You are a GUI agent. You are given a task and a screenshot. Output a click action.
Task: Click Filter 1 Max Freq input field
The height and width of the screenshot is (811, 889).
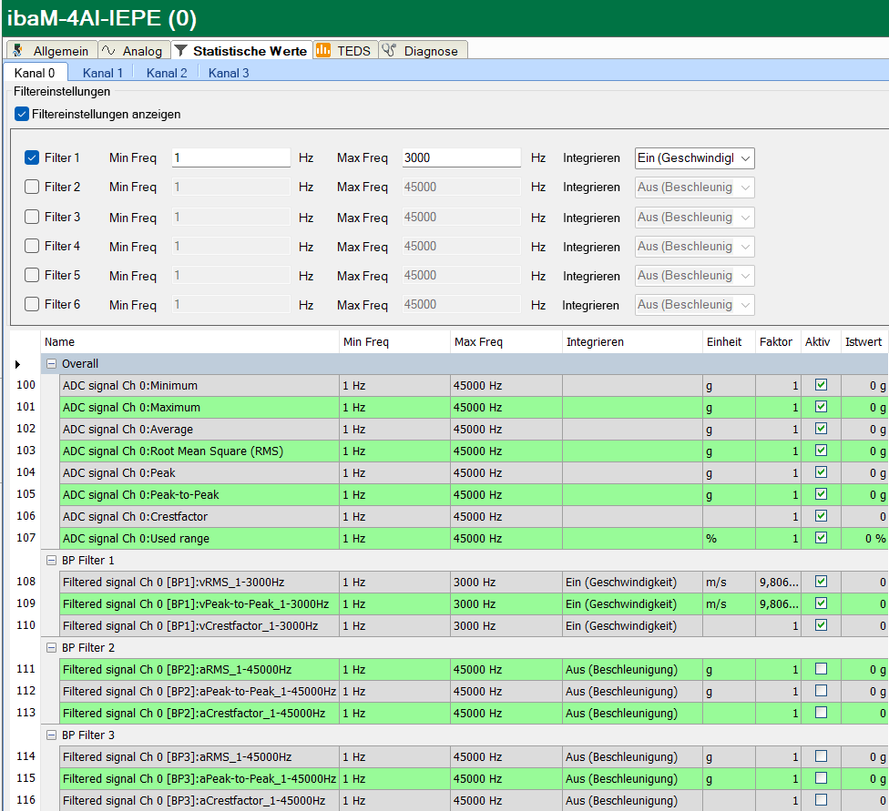[461, 158]
